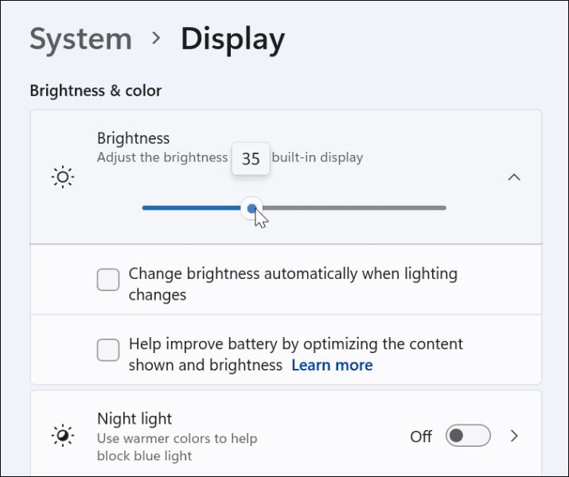The height and width of the screenshot is (477, 569).
Task: Collapse the Brightness section chevron
Action: (514, 177)
